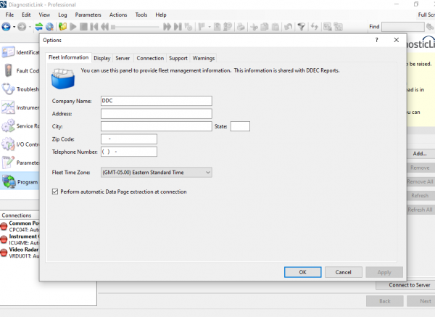Click Cancel in the Options dialog

(344, 272)
